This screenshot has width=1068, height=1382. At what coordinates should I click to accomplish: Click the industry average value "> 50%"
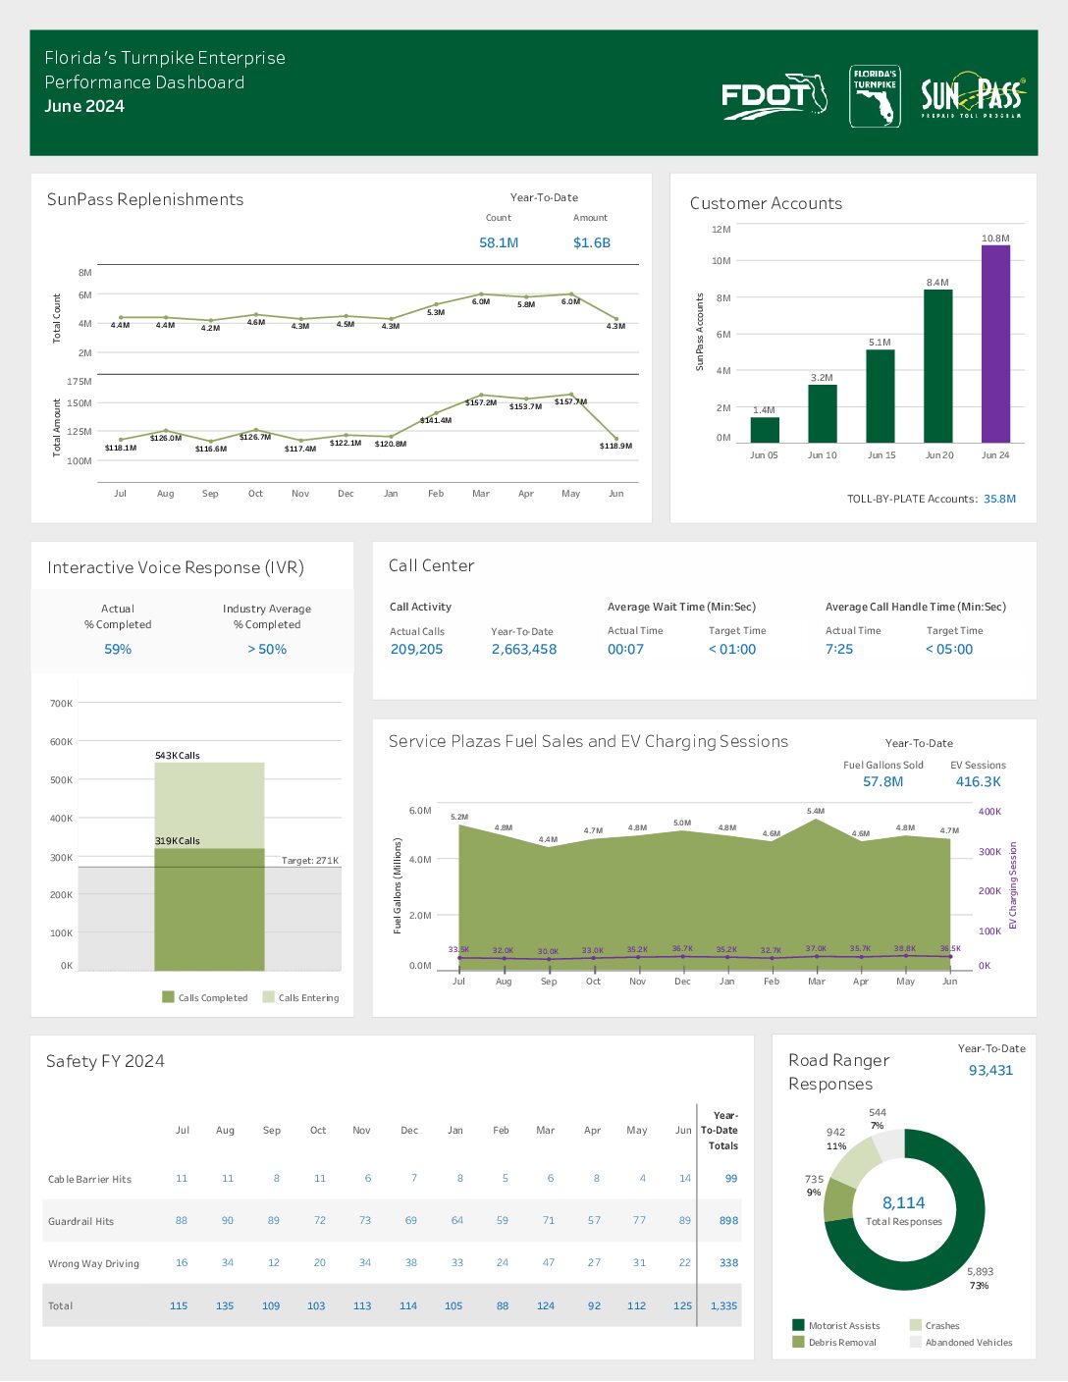pyautogui.click(x=267, y=649)
